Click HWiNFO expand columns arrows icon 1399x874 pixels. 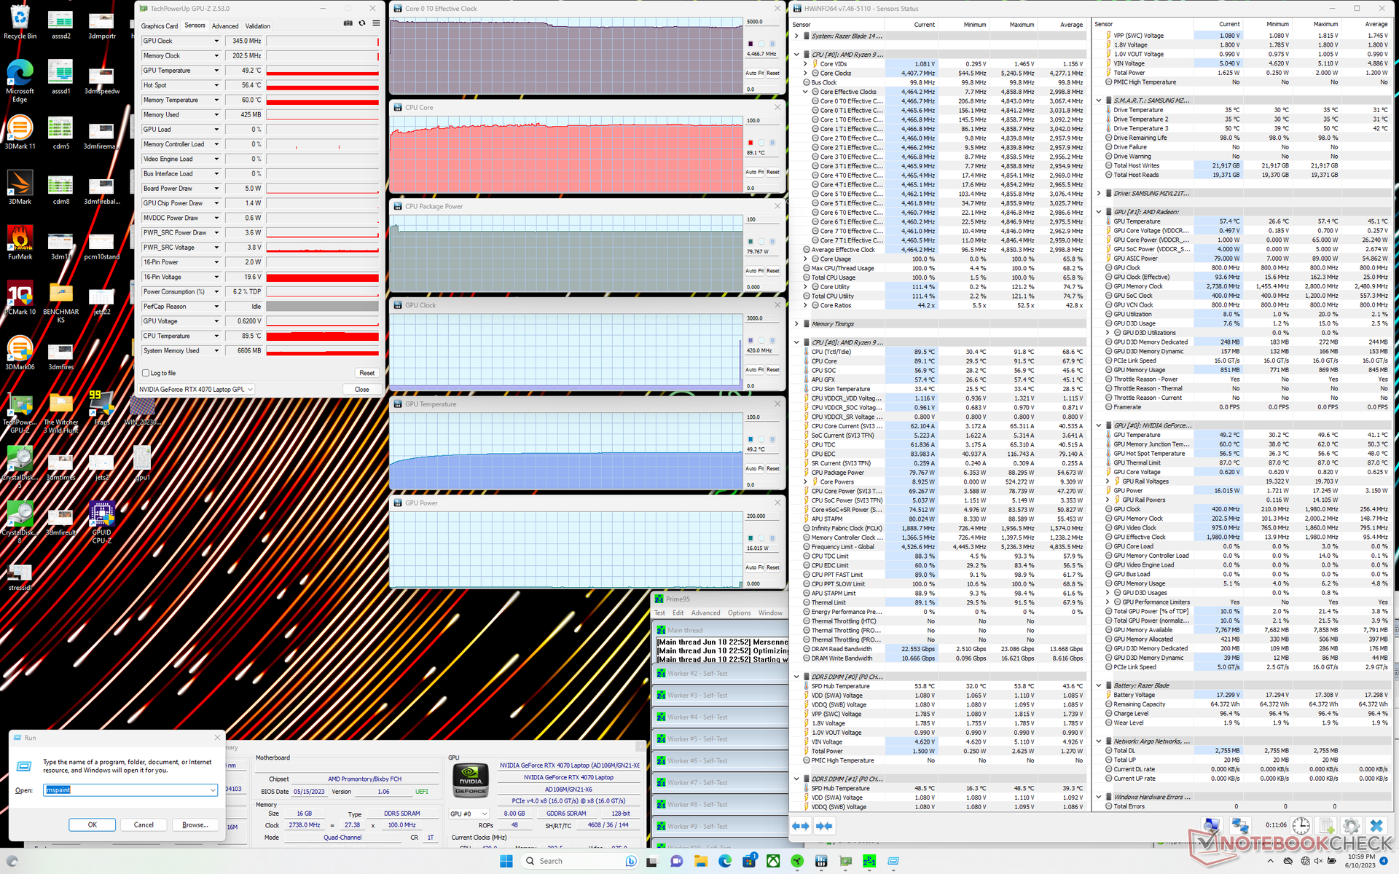(800, 826)
